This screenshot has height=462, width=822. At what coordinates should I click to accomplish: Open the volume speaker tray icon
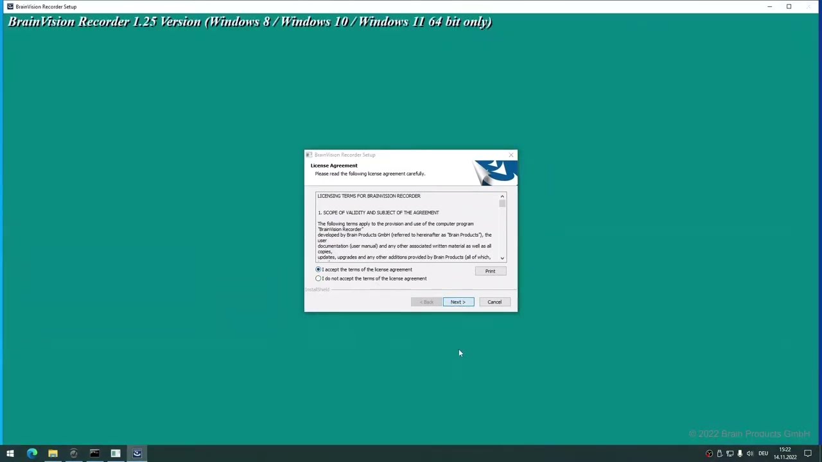pyautogui.click(x=749, y=454)
